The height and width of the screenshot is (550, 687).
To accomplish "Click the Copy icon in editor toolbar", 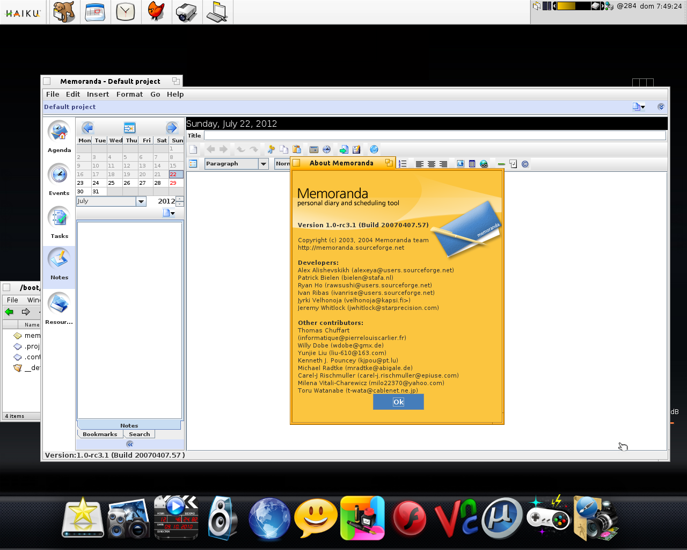I will 284,149.
